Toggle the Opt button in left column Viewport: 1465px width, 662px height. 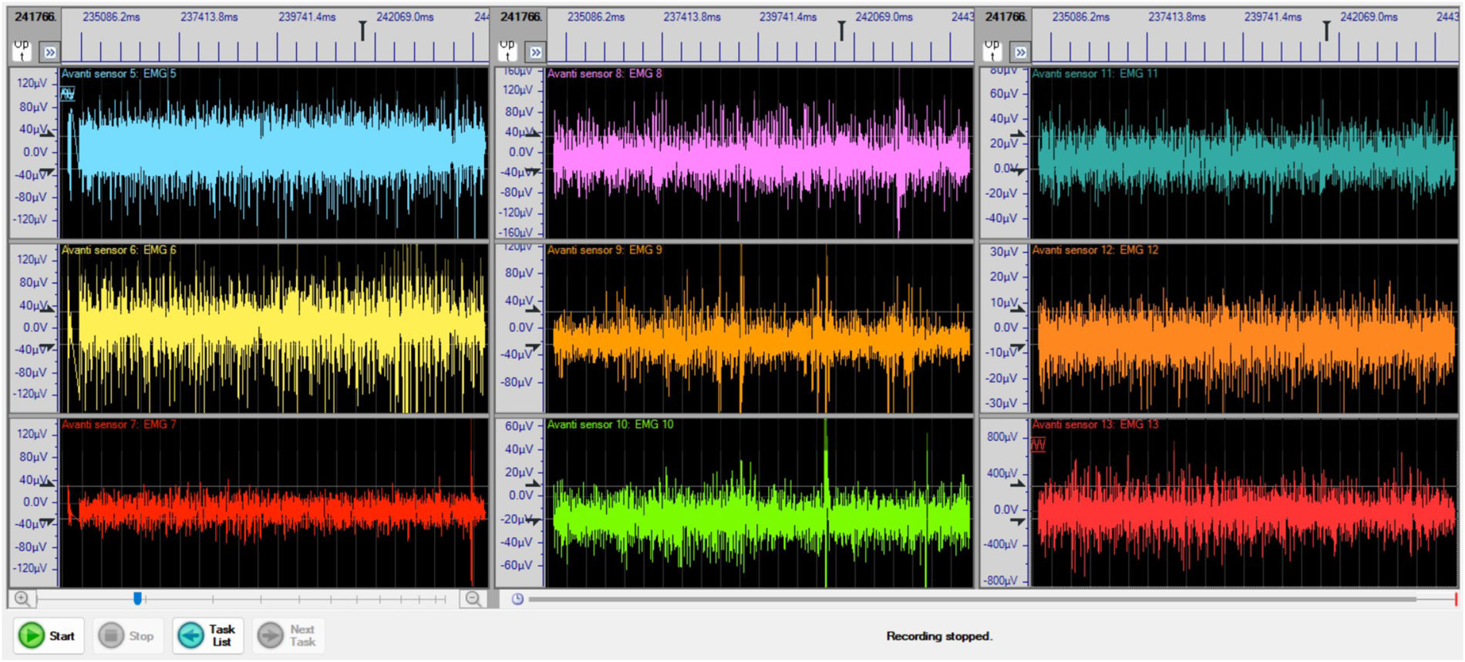tap(22, 50)
